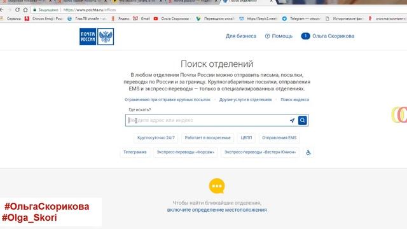The image size is (407, 229).
Task: Open the Ольга Скорикова account menu
Action: [333, 36]
